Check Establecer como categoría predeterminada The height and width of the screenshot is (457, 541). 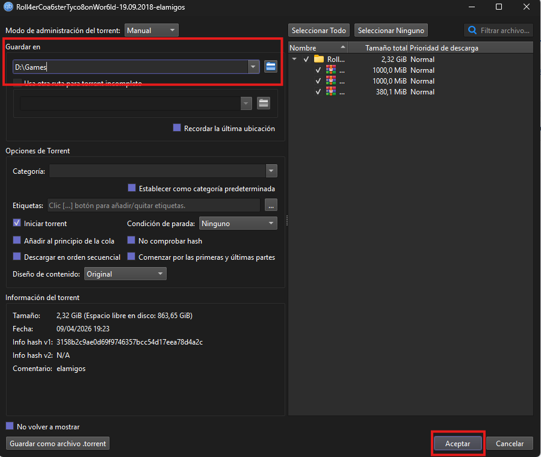tap(131, 188)
